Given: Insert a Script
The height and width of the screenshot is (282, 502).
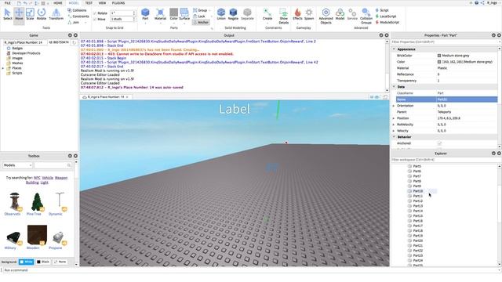Looking at the screenshot, I should [382, 10].
